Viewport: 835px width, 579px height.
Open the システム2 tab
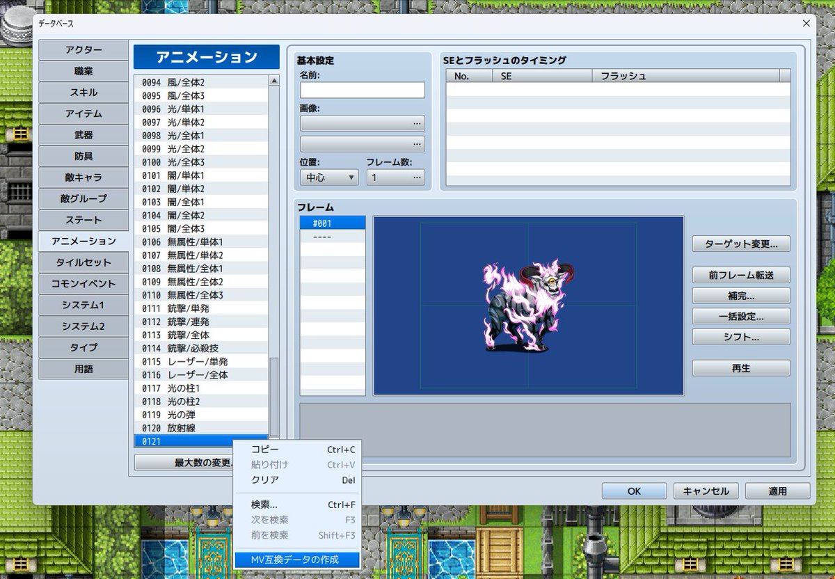[83, 326]
